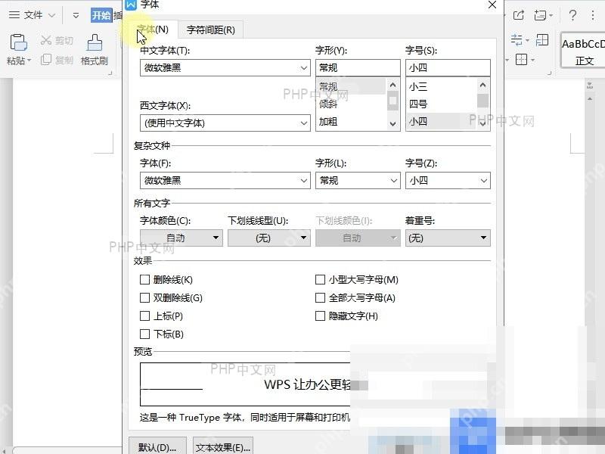Image resolution: width=605 pixels, height=454 pixels.
Task: Toggle the Double strikethrough (G) checkbox
Action: point(144,297)
